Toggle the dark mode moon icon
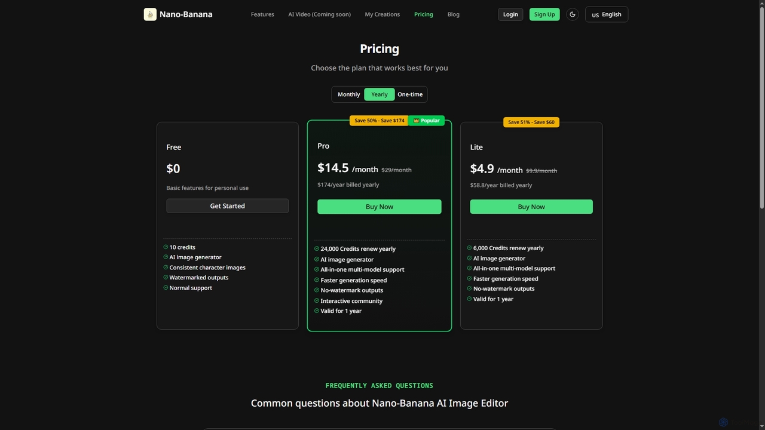 coord(573,14)
